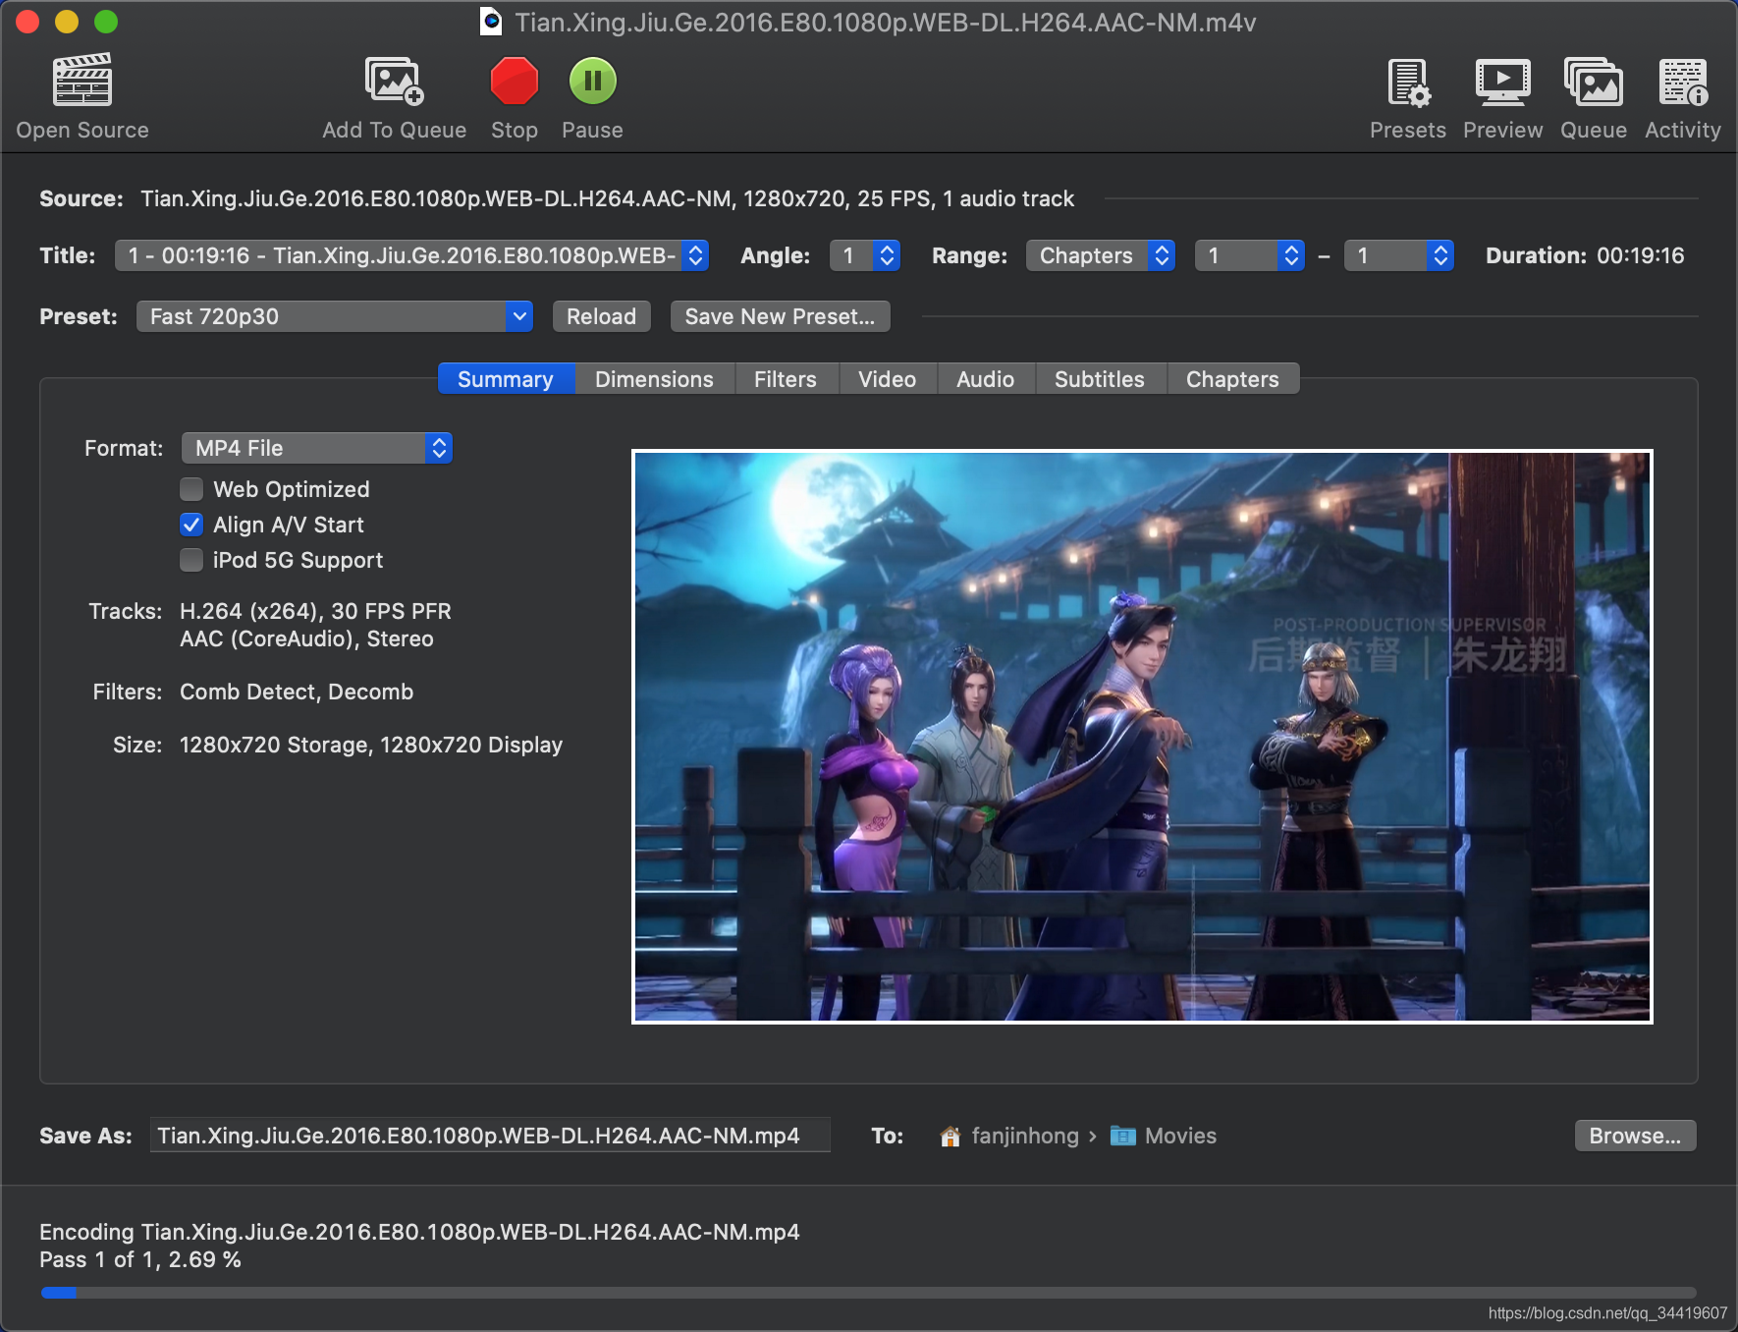1738x1332 pixels.
Task: Open end chapter dropdown
Action: 1399,255
